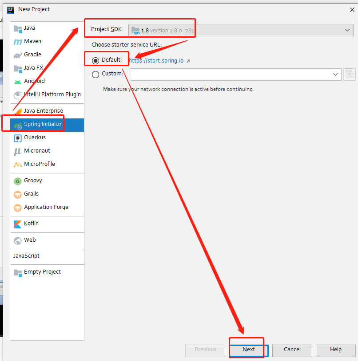This screenshot has width=358, height=361.
Task: Click the Groovy label text
Action: point(33,180)
